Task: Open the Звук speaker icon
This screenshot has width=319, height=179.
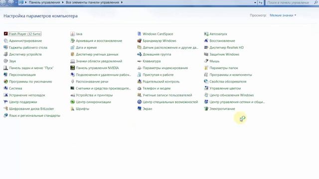Action: click(5, 61)
